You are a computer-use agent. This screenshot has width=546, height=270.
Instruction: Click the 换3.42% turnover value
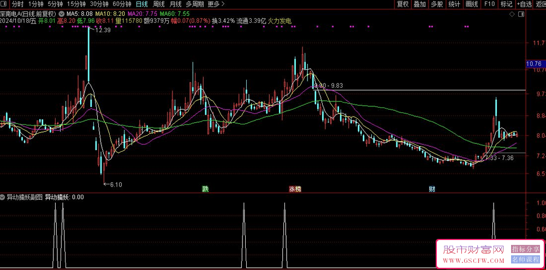[x=223, y=21]
